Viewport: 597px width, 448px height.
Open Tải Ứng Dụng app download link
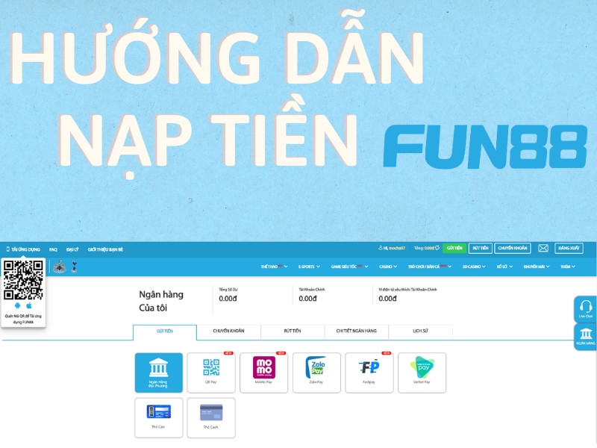click(23, 249)
